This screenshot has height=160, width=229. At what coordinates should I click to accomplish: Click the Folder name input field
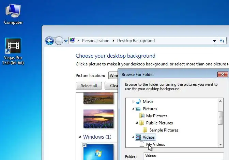click(x=183, y=156)
